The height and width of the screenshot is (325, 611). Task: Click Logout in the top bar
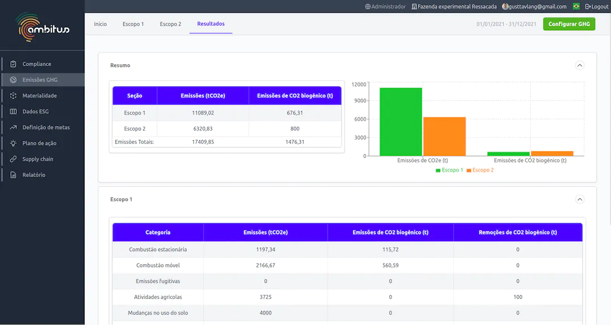(596, 7)
